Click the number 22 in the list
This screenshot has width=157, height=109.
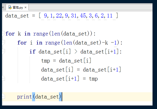pos(59,16)
